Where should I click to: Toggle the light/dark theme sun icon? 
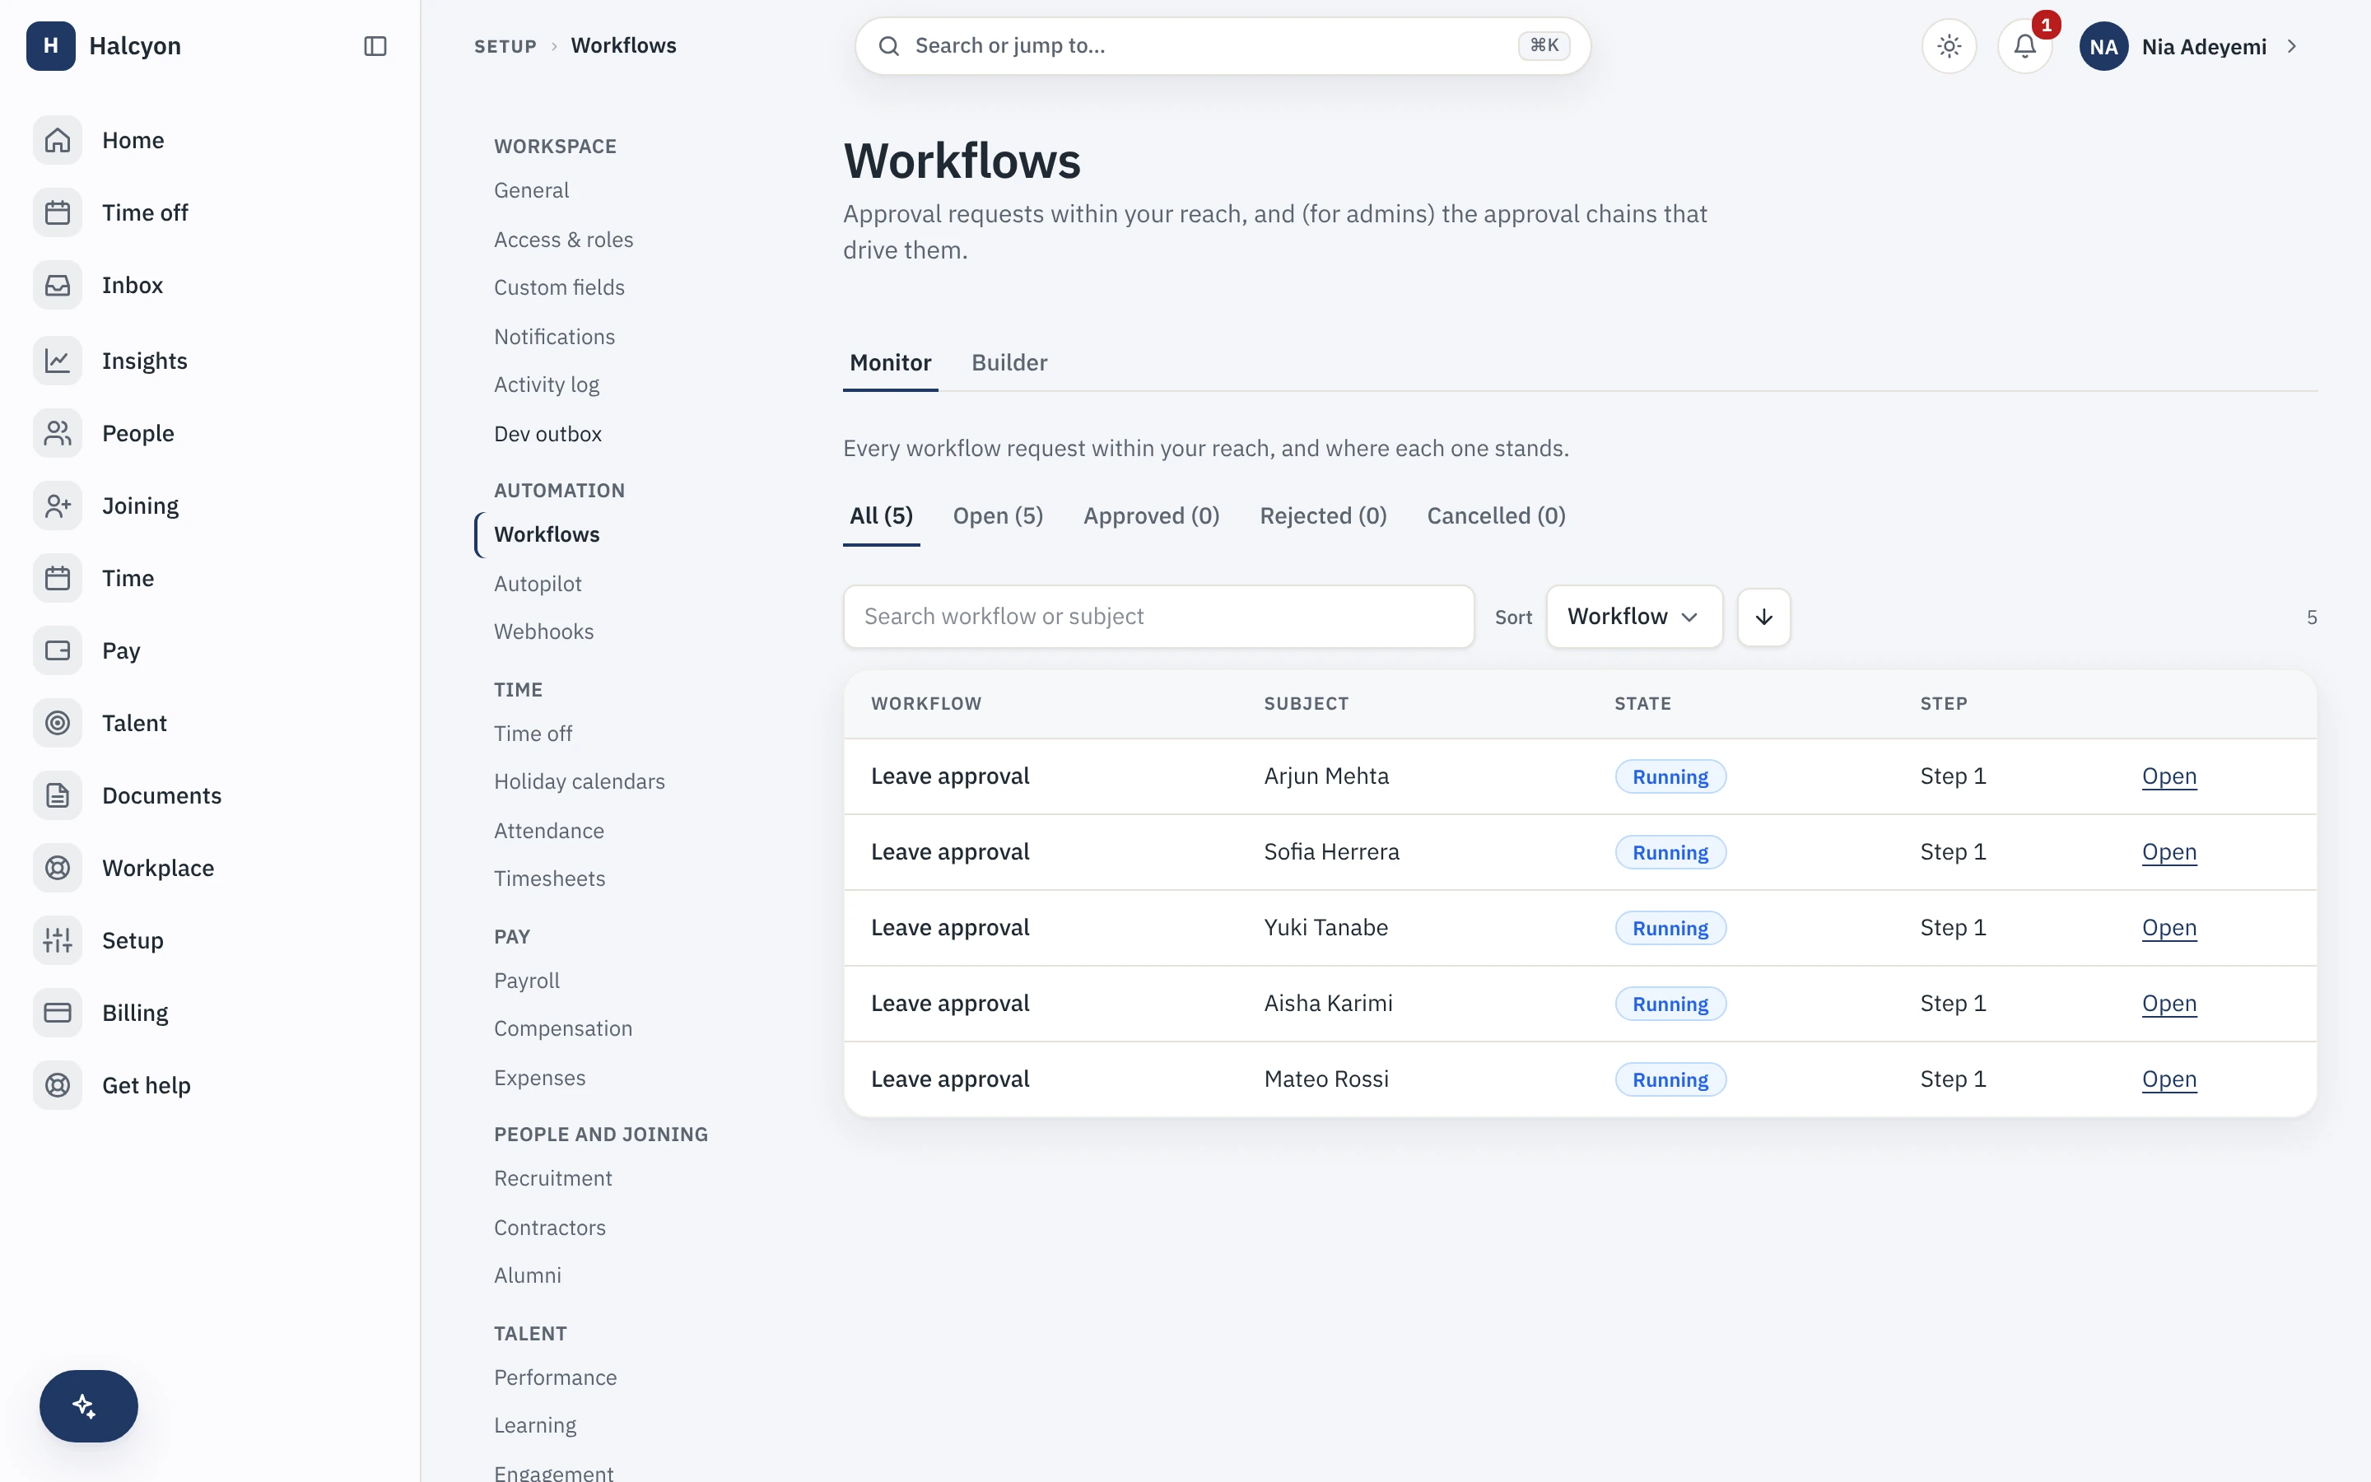1949,46
